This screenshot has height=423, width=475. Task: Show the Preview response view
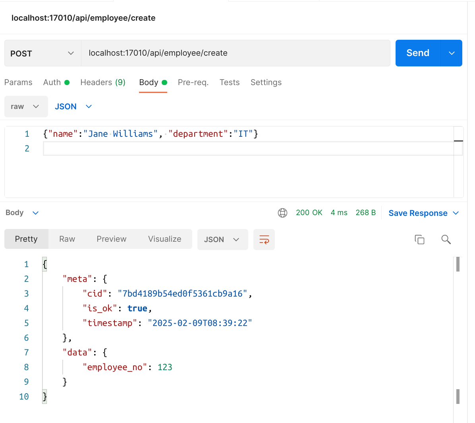112,239
